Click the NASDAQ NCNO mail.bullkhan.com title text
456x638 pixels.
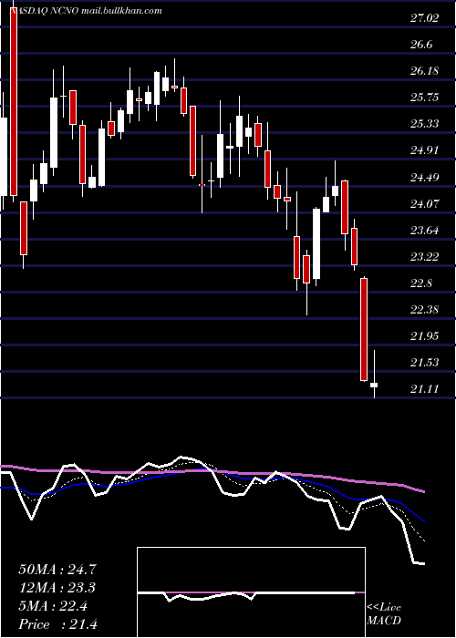pyautogui.click(x=86, y=11)
